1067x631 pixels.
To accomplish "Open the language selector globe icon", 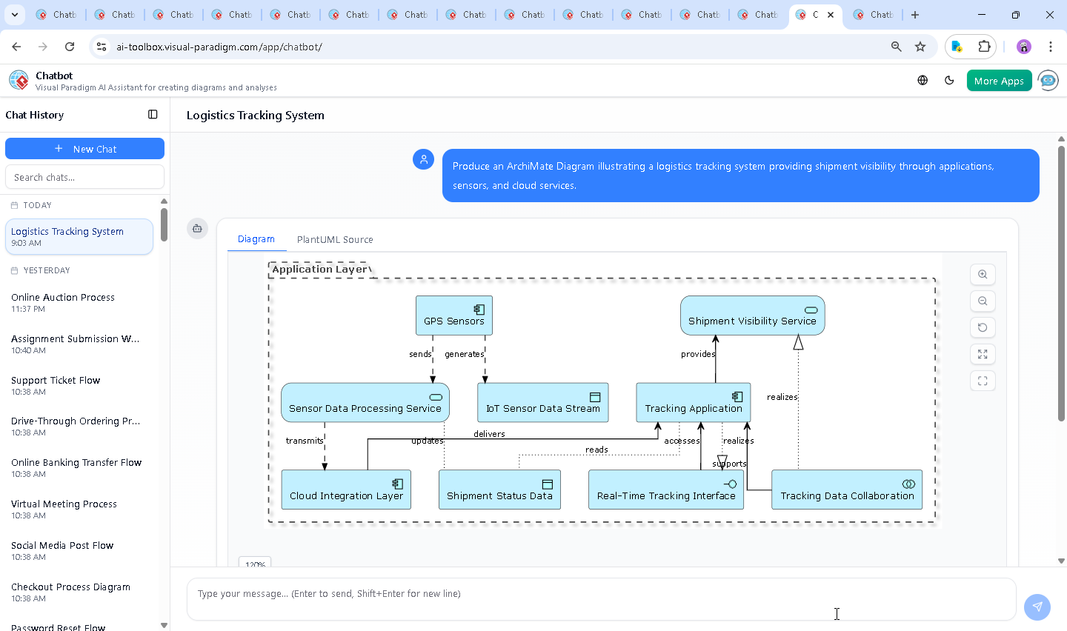I will point(923,80).
